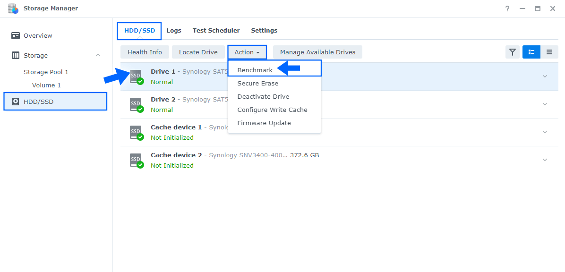This screenshot has height=272, width=565.
Task: Click the Cache device 1 SSD icon
Action: (x=137, y=132)
